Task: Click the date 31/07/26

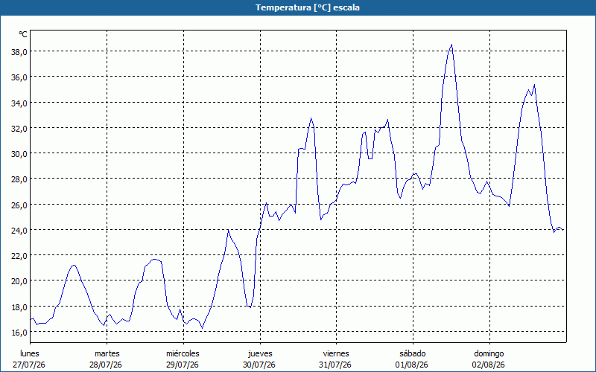Action: 335,365
